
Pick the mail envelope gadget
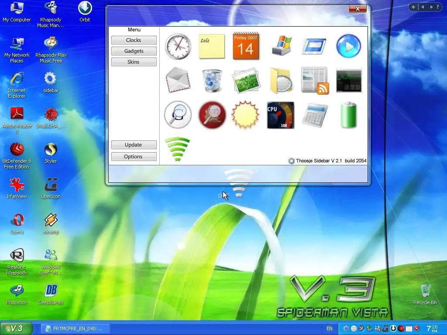pyautogui.click(x=178, y=80)
